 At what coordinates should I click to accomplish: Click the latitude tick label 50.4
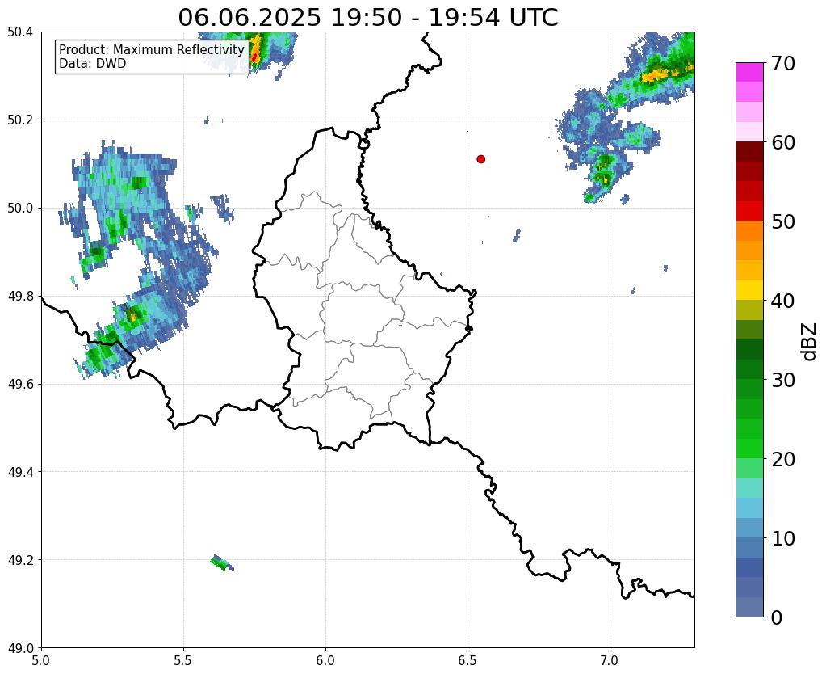pyautogui.click(x=20, y=32)
